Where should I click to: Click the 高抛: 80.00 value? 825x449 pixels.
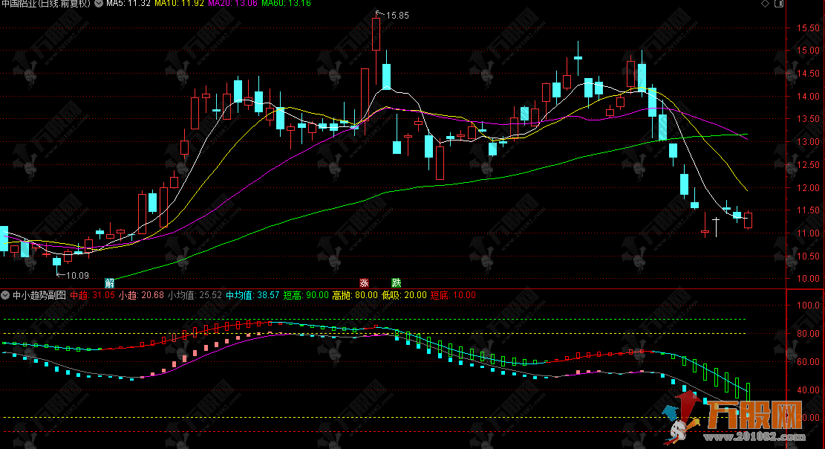pyautogui.click(x=355, y=295)
